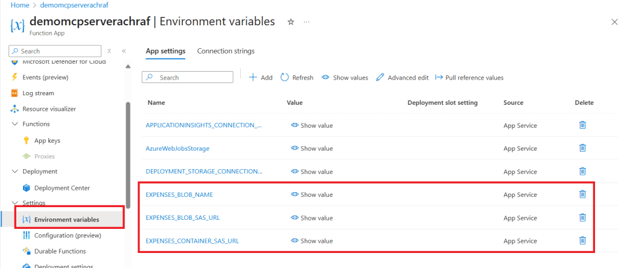The height and width of the screenshot is (268, 618).
Task: Click trash icon for AzureWebJobsStorage
Action: (582, 148)
